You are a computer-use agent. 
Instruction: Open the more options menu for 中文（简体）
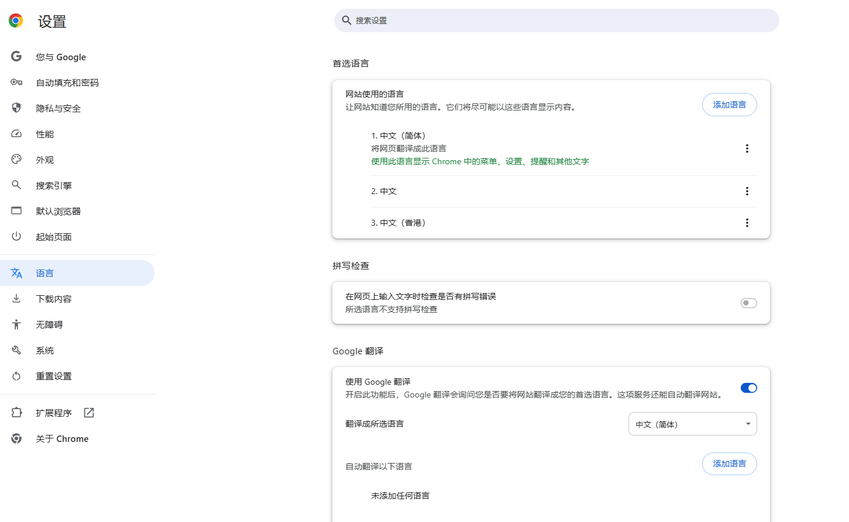coord(747,148)
